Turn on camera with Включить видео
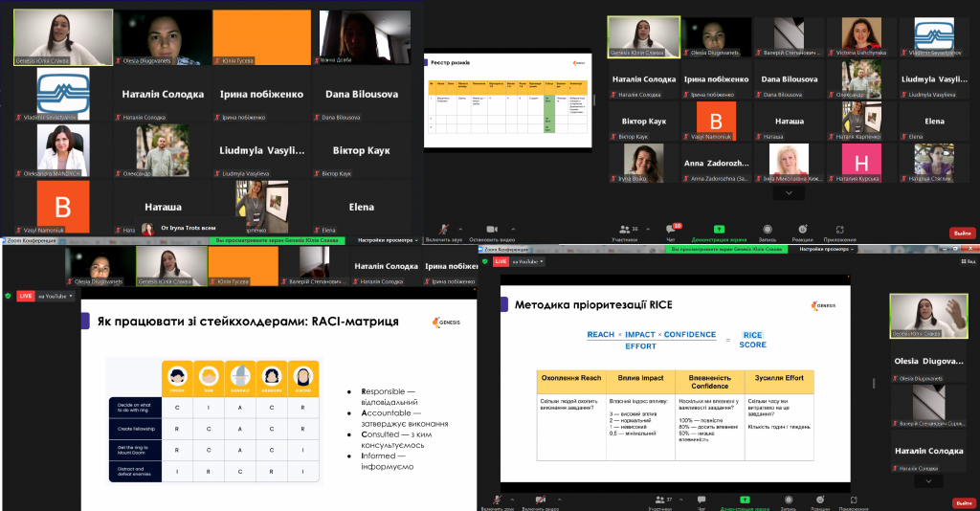This screenshot has width=980, height=511. [x=541, y=500]
